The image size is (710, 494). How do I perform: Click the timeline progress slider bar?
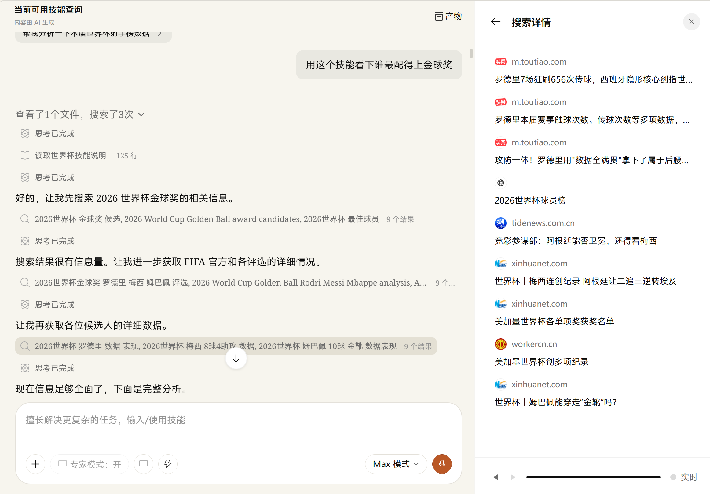click(593, 477)
